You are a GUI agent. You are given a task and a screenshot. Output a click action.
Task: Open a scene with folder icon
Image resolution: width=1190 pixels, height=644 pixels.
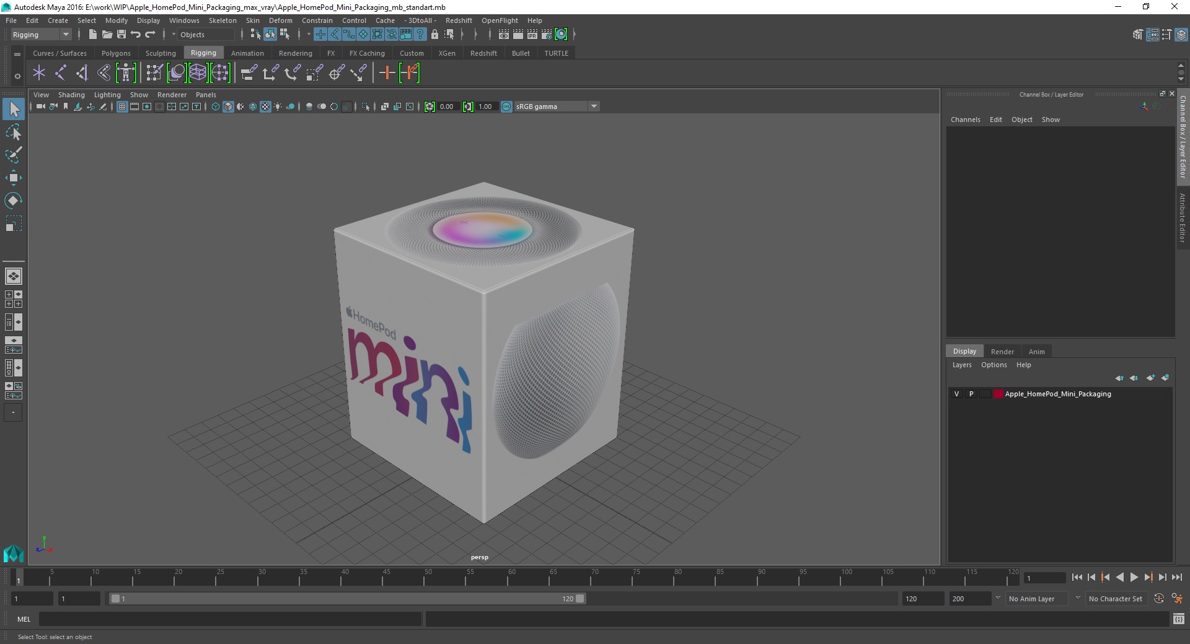[107, 35]
